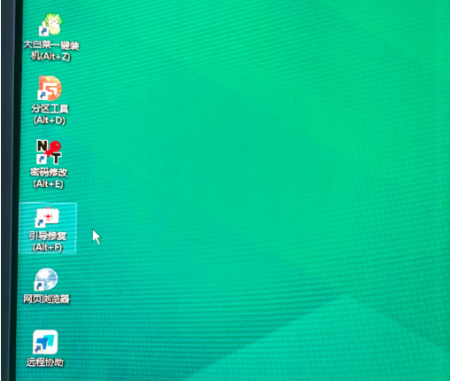The image size is (450, 381).
Task: Click shortcut arrow overlay on 引导修复 icon
Action: 40,222
